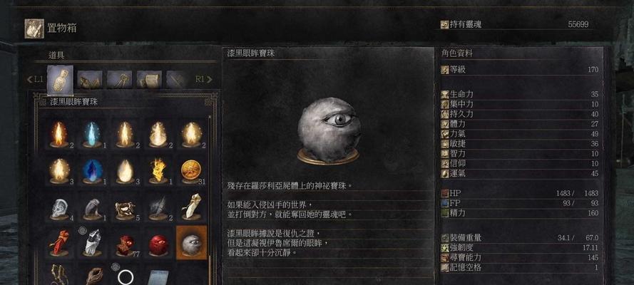Select the gold coin item with count 31

tap(192, 170)
